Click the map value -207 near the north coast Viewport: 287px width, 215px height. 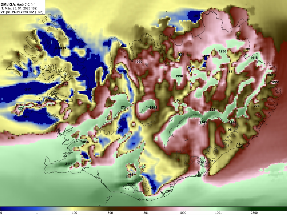(197, 16)
